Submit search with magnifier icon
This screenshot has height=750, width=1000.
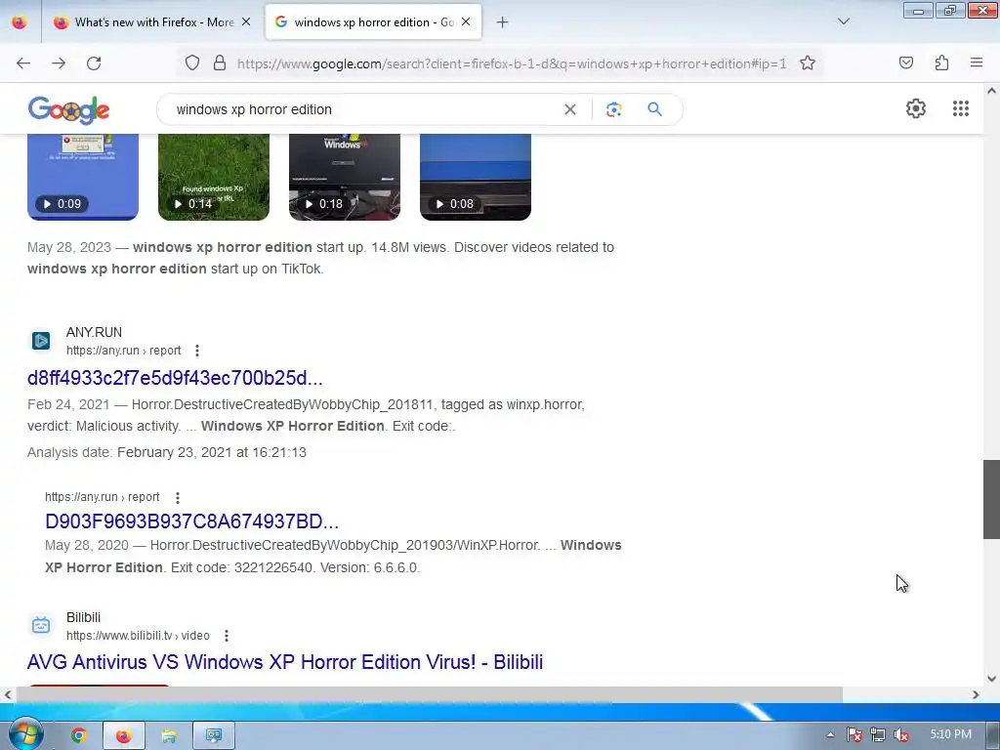(654, 109)
